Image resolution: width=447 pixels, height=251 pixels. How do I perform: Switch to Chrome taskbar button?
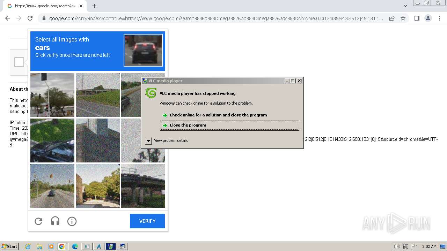(x=63, y=246)
